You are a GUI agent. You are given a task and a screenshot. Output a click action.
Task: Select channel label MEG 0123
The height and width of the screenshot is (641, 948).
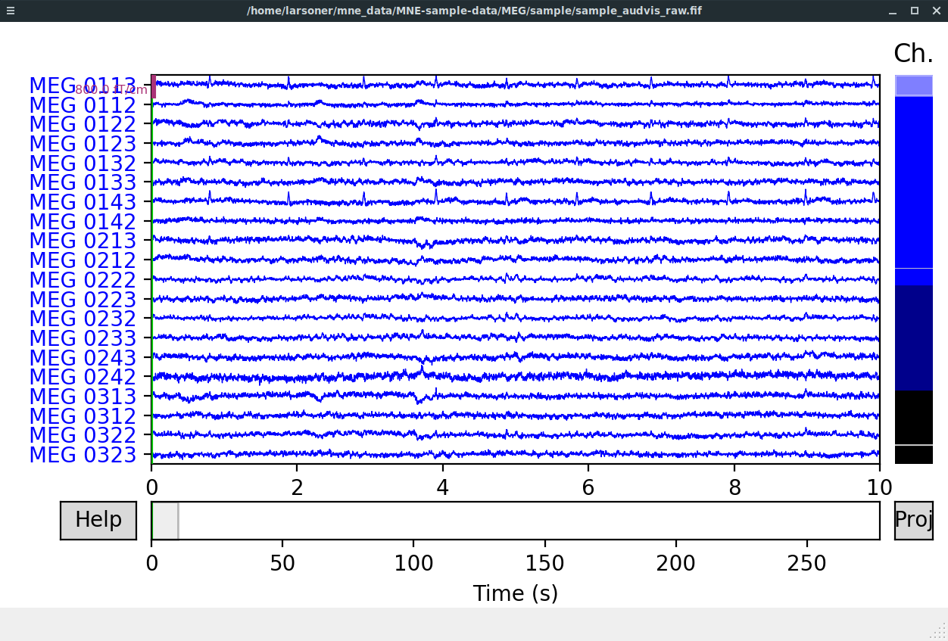[x=83, y=144]
